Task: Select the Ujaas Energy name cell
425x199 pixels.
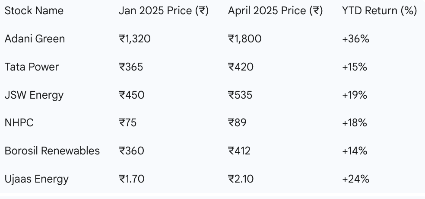Action: point(37,179)
